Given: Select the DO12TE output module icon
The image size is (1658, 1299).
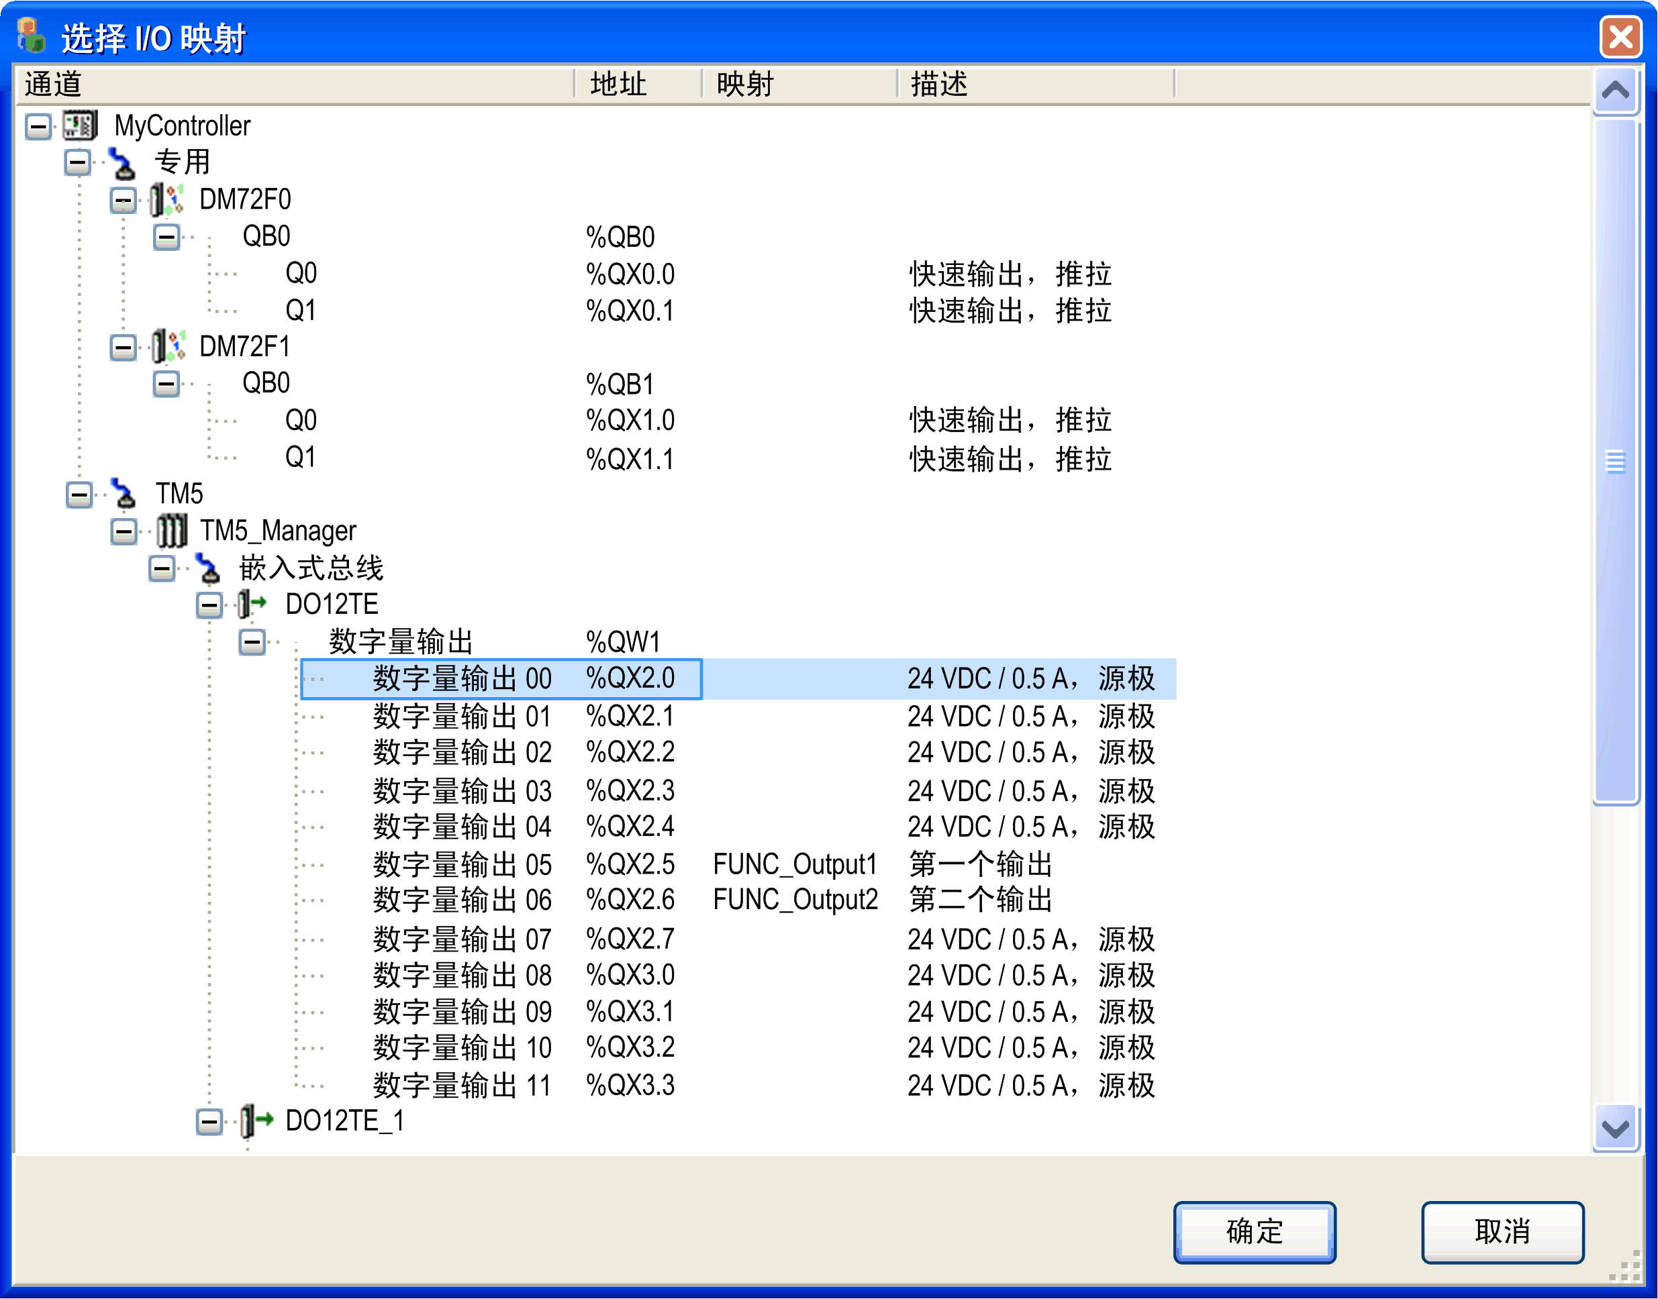Looking at the screenshot, I should pyautogui.click(x=251, y=605).
